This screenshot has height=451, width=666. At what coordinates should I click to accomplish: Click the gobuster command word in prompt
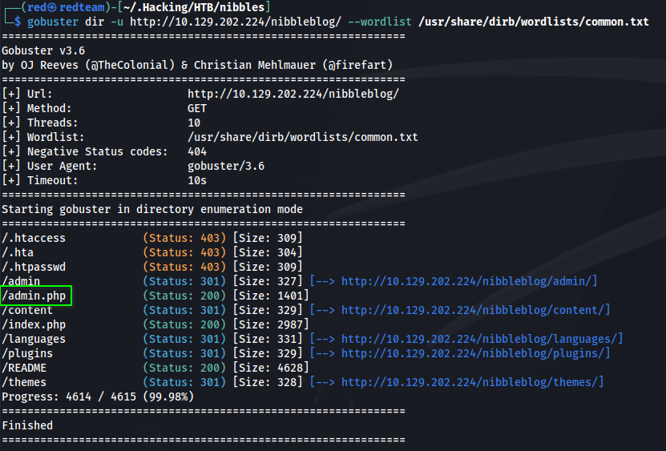coord(53,22)
